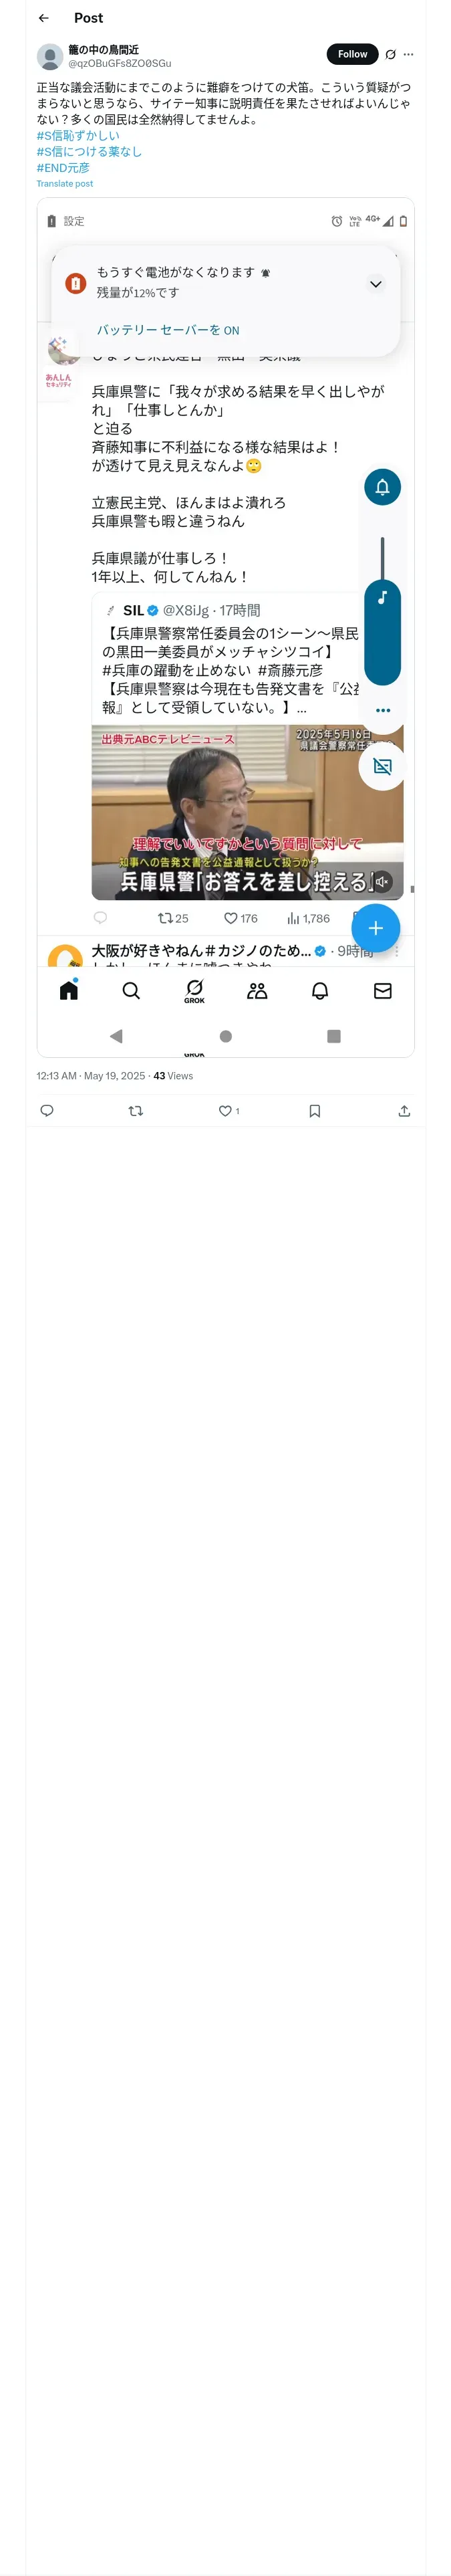The height and width of the screenshot is (2576, 451).
Task: Like the post with heart icon
Action: (227, 1110)
